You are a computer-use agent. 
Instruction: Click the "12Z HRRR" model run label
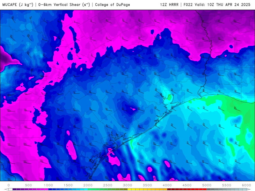click(x=169, y=5)
